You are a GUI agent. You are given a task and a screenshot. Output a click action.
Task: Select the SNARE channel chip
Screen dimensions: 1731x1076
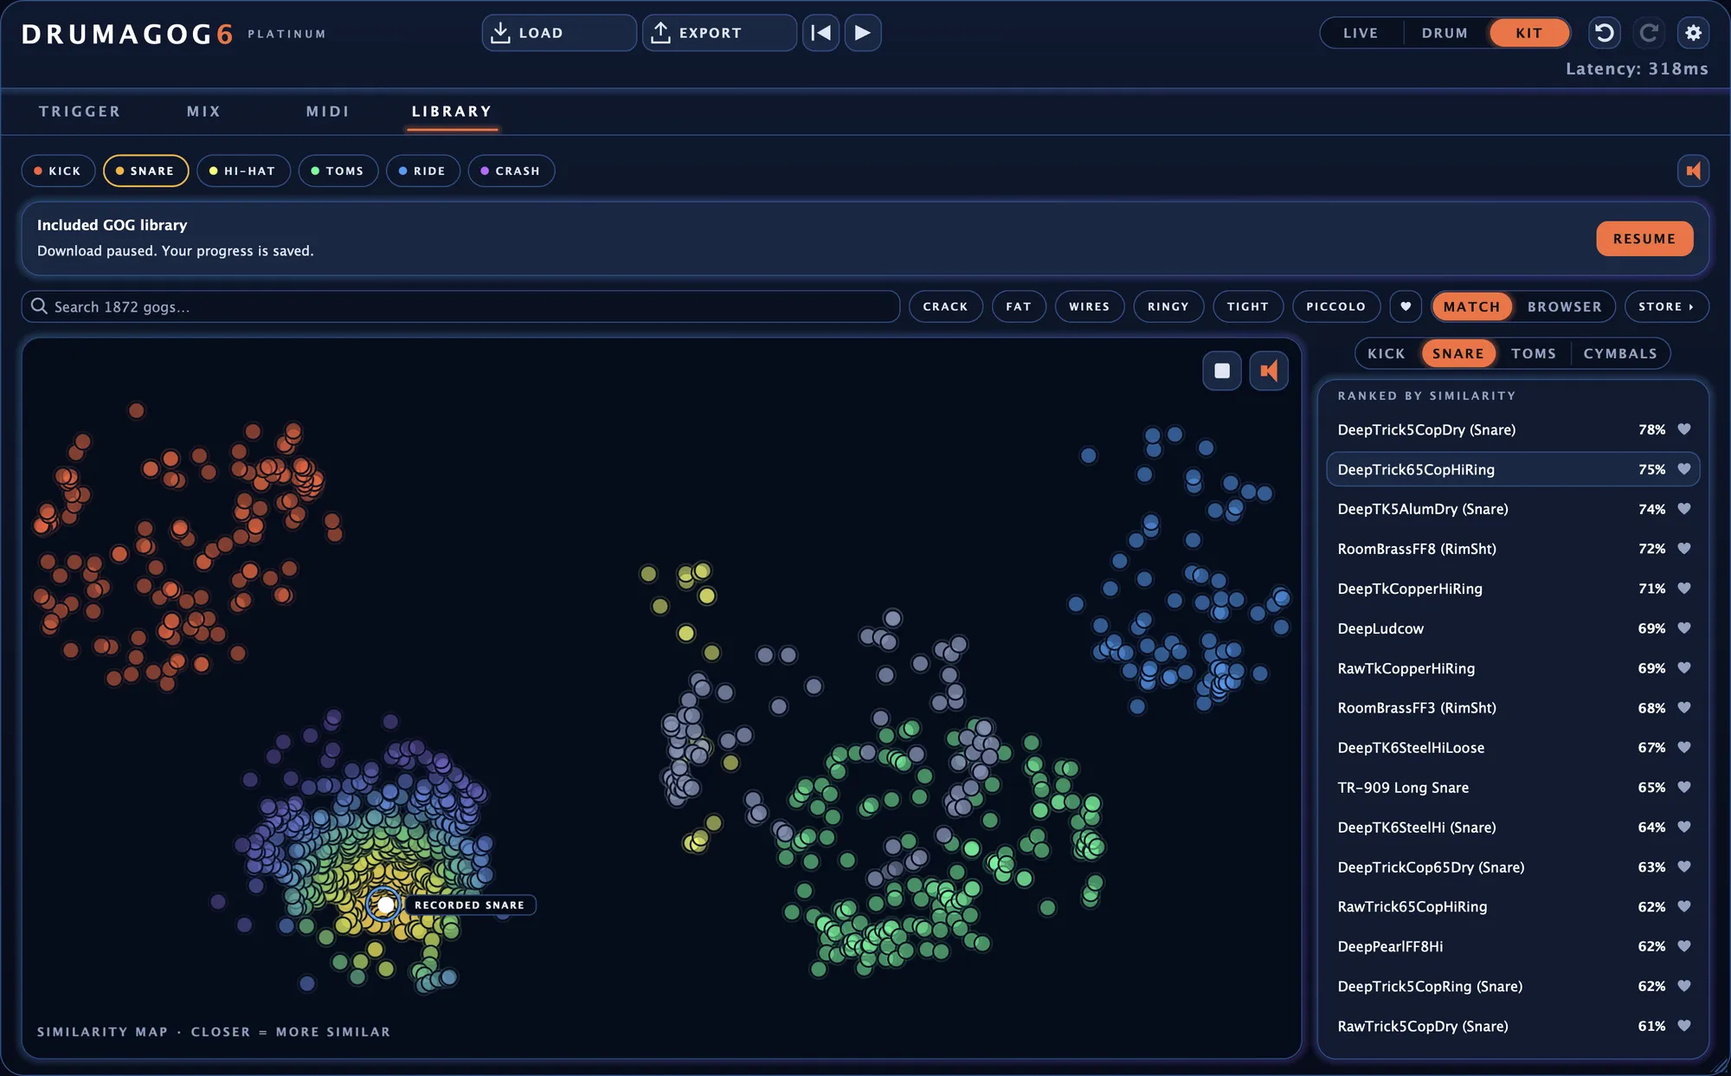[x=146, y=171]
